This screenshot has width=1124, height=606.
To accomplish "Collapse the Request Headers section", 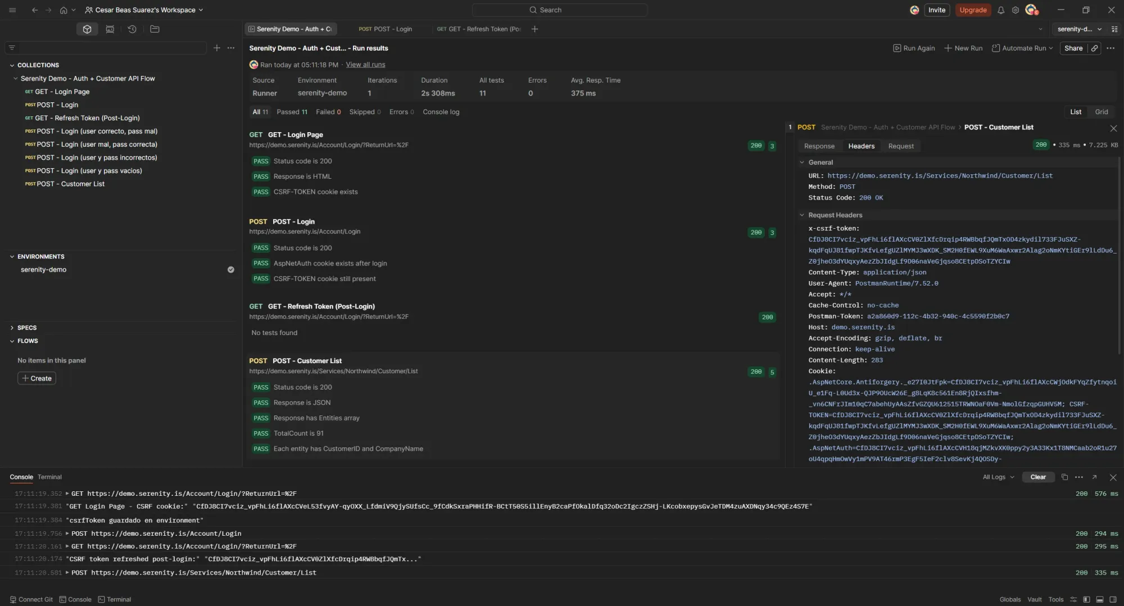I will click(x=803, y=215).
